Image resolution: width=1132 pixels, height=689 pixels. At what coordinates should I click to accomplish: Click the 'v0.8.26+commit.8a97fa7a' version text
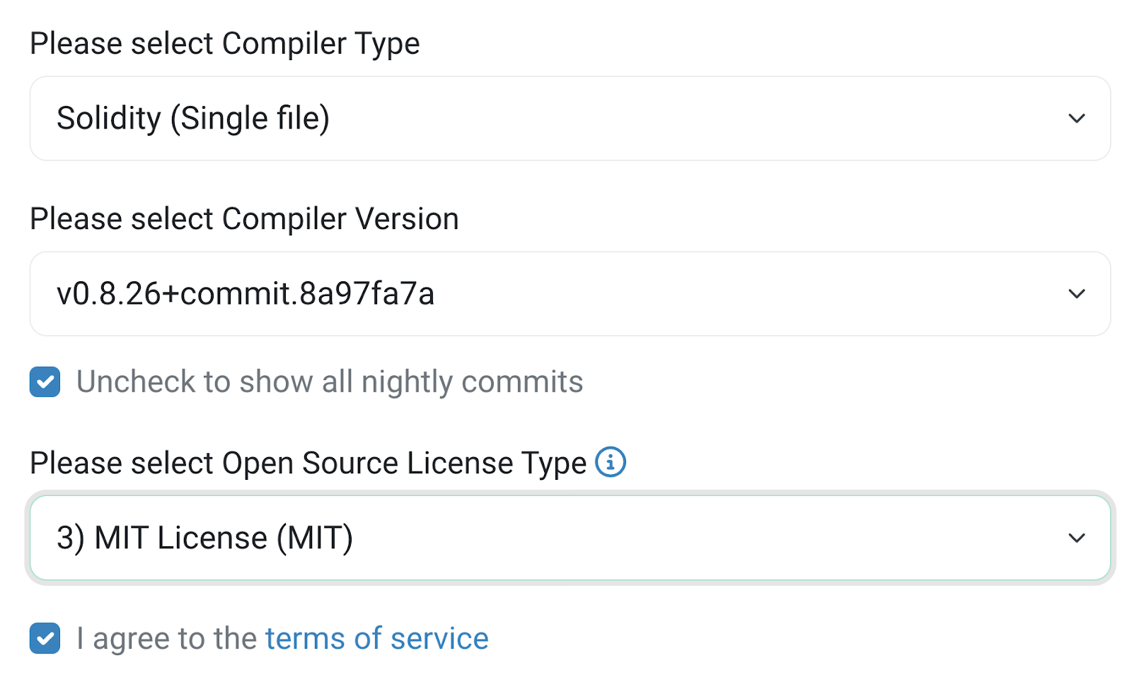point(246,294)
